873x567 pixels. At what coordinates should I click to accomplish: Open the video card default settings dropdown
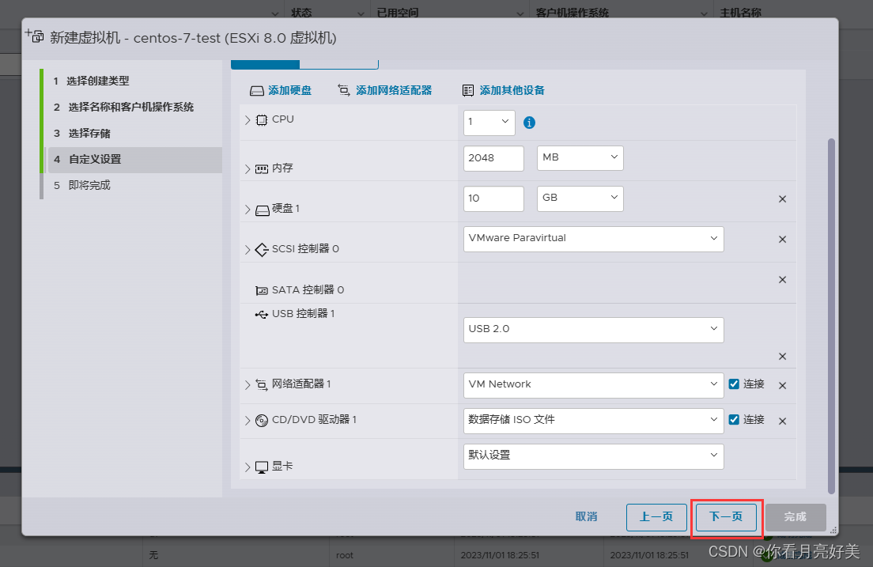click(594, 456)
